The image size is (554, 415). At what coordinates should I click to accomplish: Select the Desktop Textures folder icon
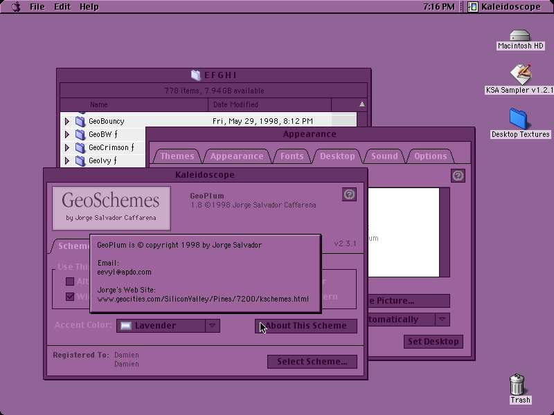519,119
